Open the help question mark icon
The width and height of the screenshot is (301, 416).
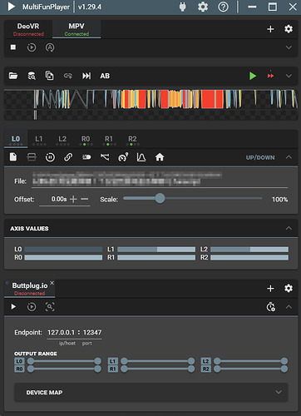tap(223, 7)
